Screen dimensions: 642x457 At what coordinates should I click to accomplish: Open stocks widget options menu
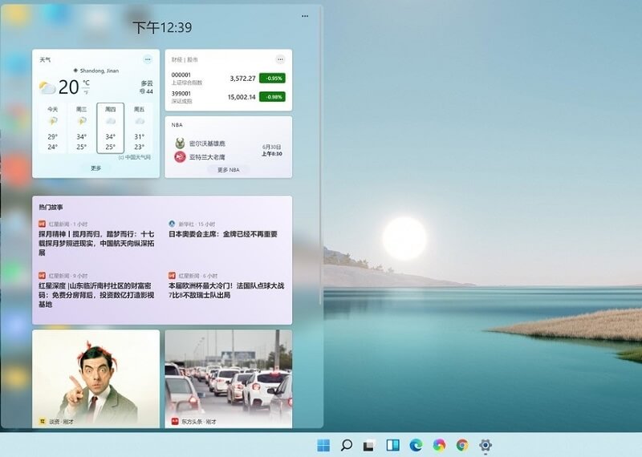(280, 59)
